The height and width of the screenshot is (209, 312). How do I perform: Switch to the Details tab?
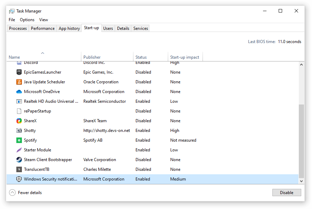click(123, 28)
